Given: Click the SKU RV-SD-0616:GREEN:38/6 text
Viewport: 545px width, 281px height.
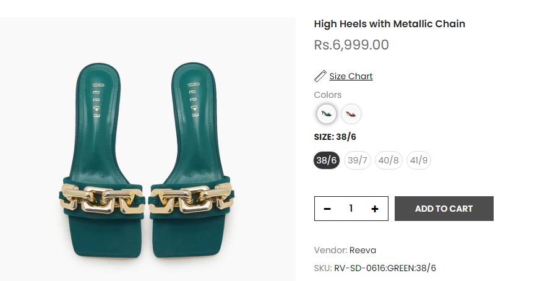Looking at the screenshot, I should tap(385, 268).
